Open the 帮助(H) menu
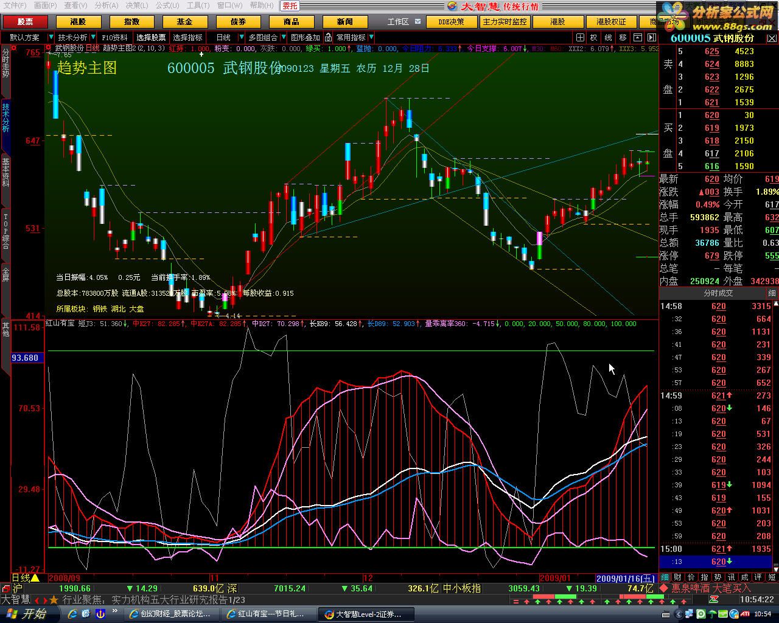This screenshot has width=779, height=623. [x=262, y=5]
